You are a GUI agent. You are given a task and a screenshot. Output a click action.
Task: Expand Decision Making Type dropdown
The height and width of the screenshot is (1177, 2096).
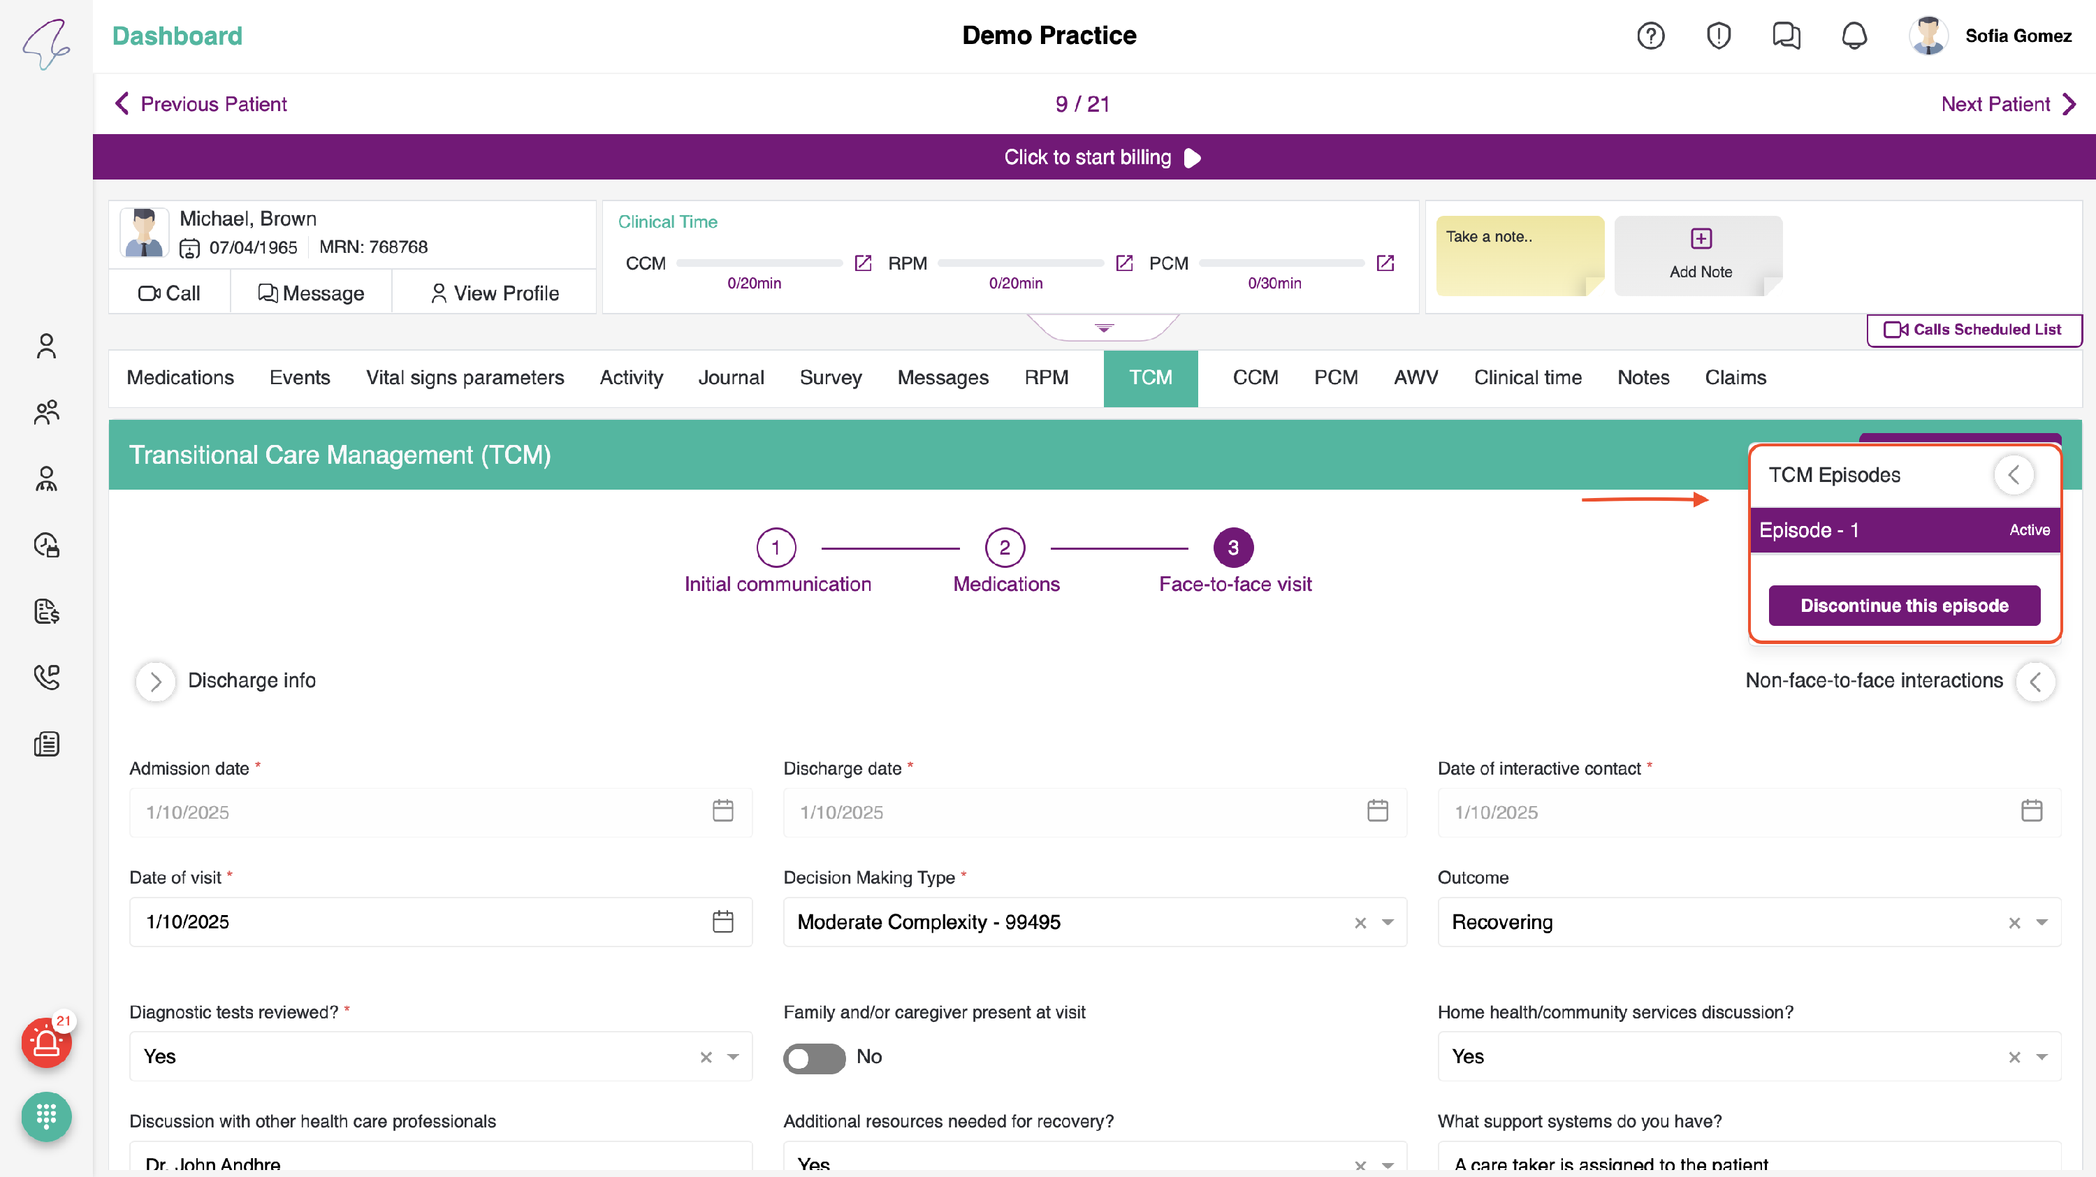[x=1388, y=923]
